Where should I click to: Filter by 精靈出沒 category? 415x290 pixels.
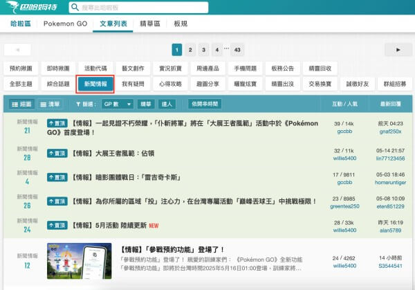[283, 84]
